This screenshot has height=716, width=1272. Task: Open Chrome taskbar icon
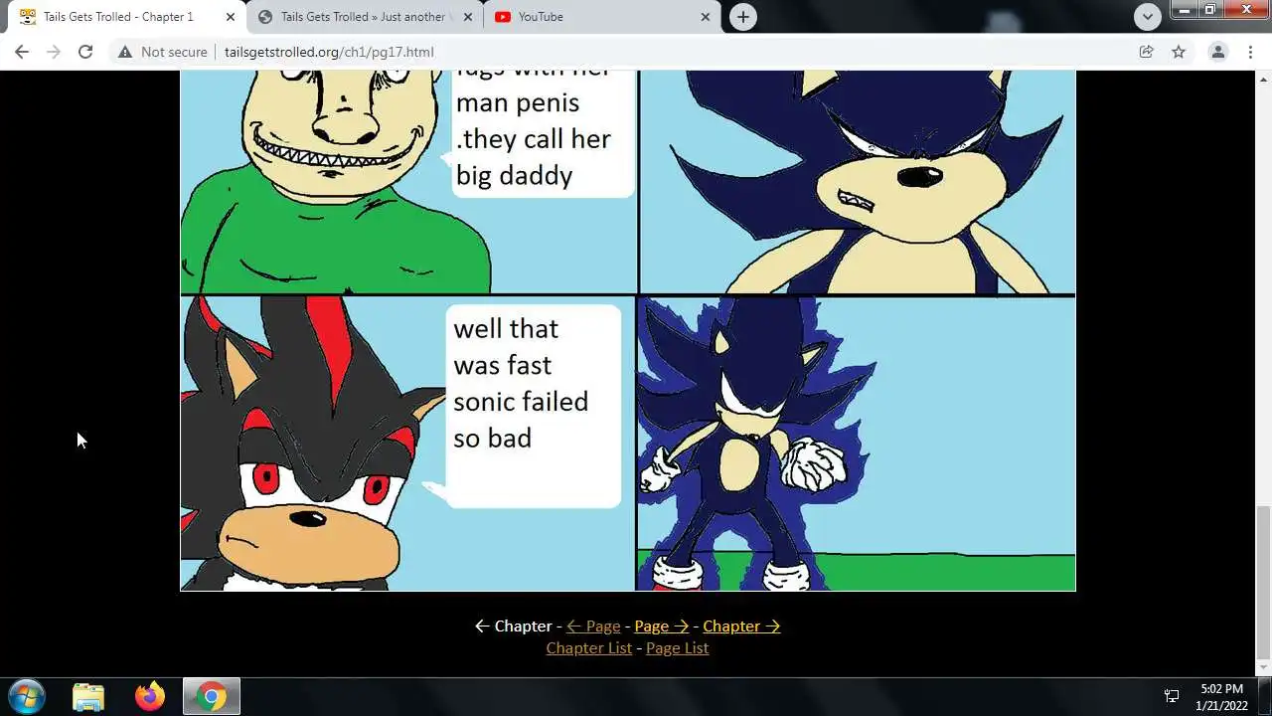tap(211, 696)
